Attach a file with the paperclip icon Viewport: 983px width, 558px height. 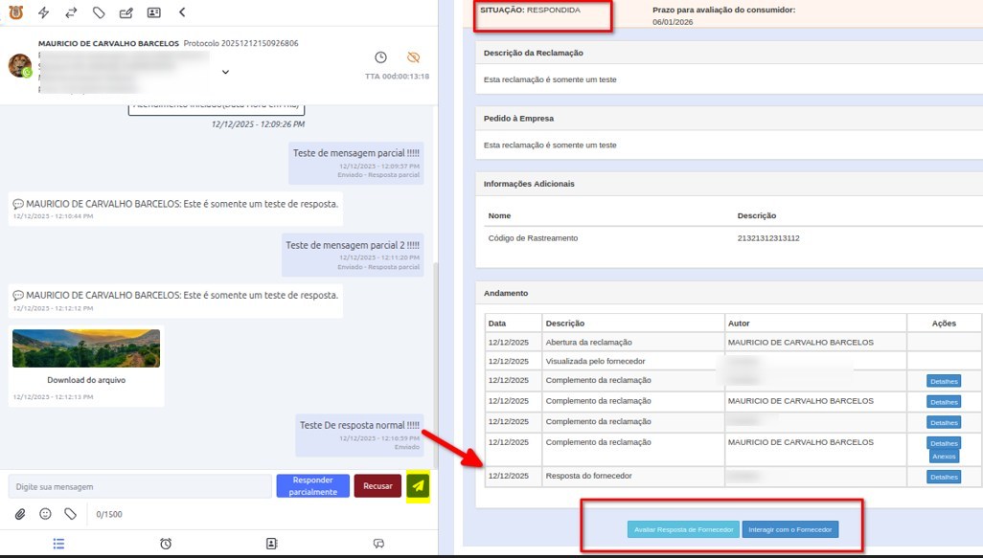tap(19, 514)
